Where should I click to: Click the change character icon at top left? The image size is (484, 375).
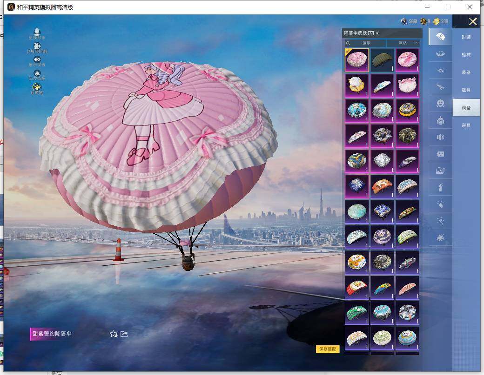[x=37, y=33]
